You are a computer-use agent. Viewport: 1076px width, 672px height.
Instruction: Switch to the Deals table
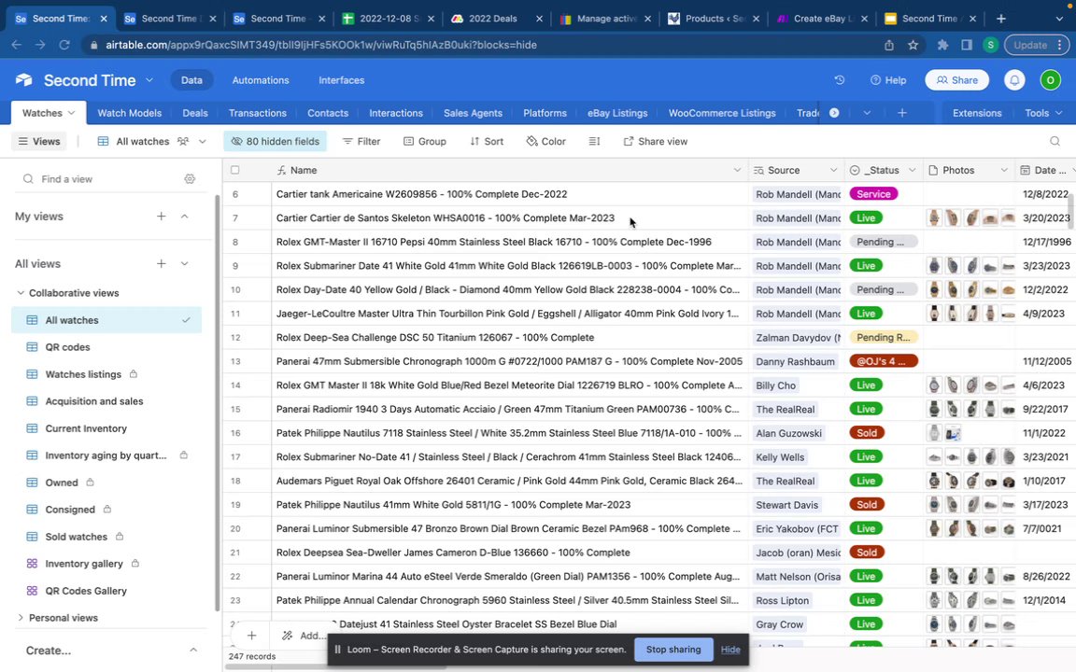[195, 113]
